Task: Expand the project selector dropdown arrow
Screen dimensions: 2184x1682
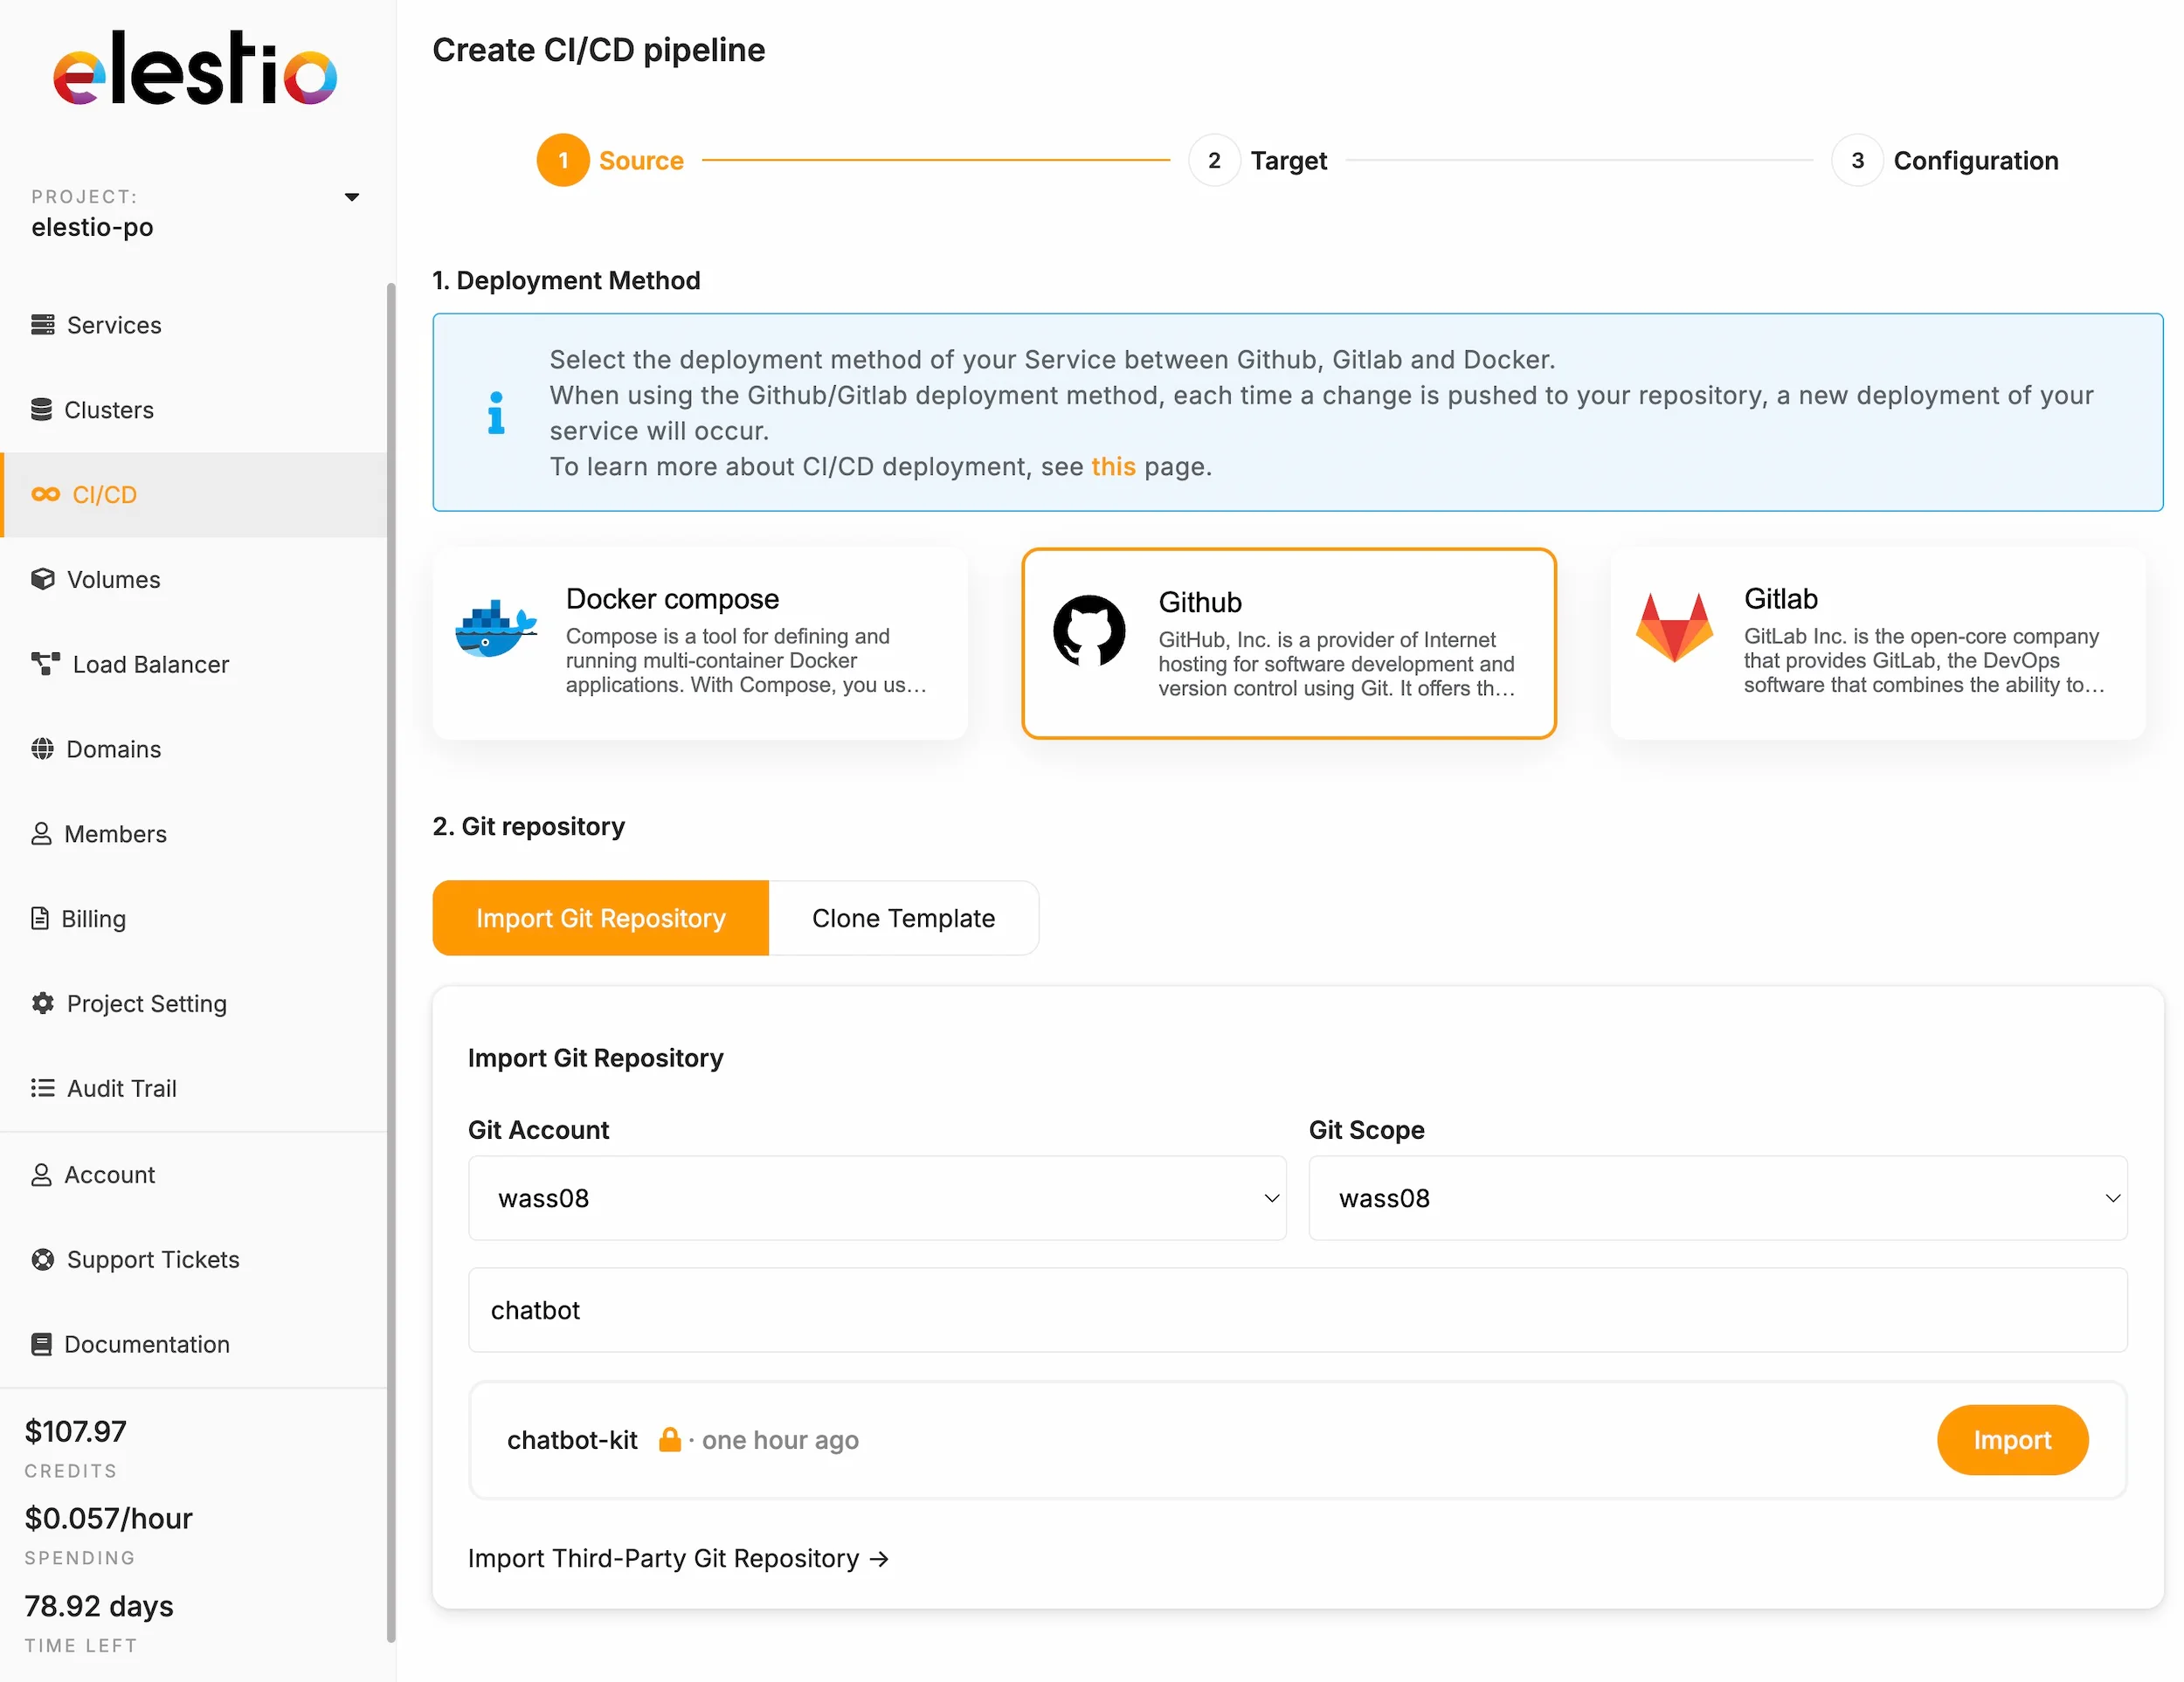Action: 352,196
